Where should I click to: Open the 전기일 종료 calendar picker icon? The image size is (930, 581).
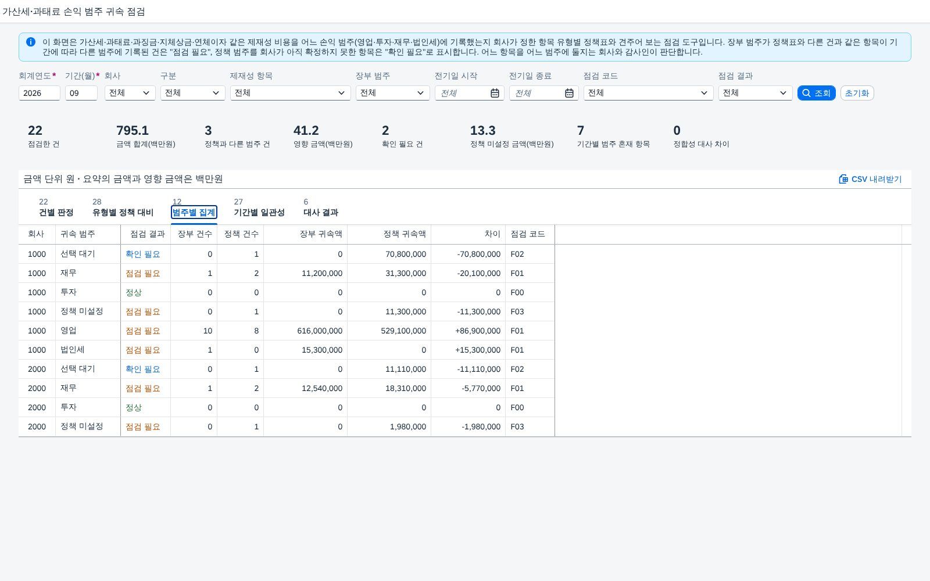click(x=569, y=93)
